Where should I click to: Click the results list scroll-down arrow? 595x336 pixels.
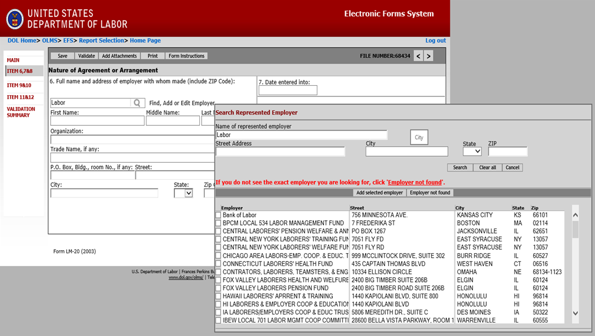coord(575,313)
